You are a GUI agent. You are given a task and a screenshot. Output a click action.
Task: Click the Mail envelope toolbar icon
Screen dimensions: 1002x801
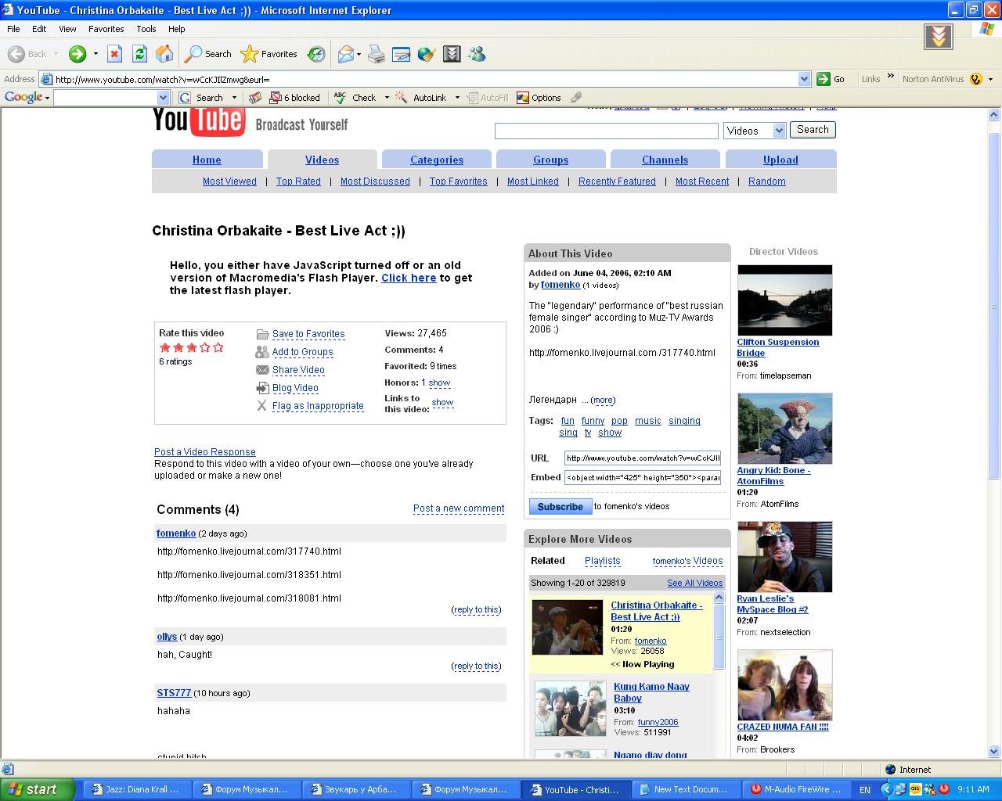(345, 54)
